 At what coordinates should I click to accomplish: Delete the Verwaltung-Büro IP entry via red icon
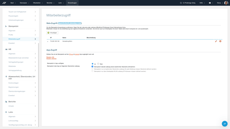[220, 41]
